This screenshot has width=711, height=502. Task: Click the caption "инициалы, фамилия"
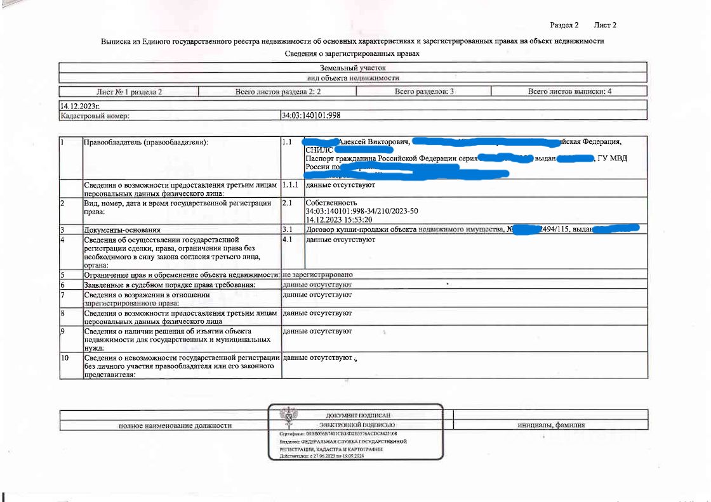click(x=551, y=425)
